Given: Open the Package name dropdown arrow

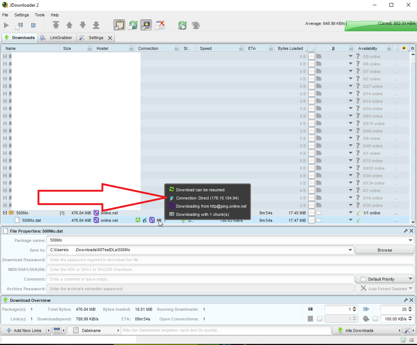Looking at the screenshot, I should point(410,240).
